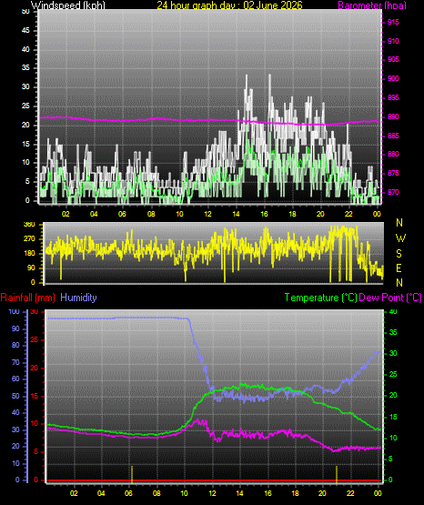Click the "E" compass direction letter
Screen dimensions: 424x505
click(x=399, y=268)
